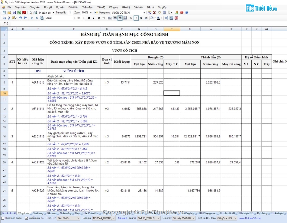Open Giá VL GVL10_2020LD dropdown
This screenshot has height=223, width=287.
click(149, 218)
